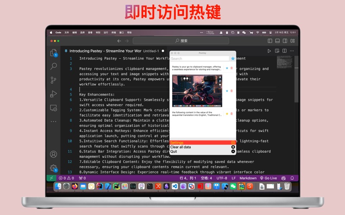Open the Source Control view
The height and width of the screenshot is (215, 345).
pyautogui.click(x=53, y=80)
